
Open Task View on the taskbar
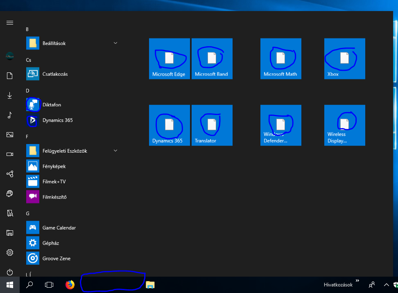click(x=49, y=285)
